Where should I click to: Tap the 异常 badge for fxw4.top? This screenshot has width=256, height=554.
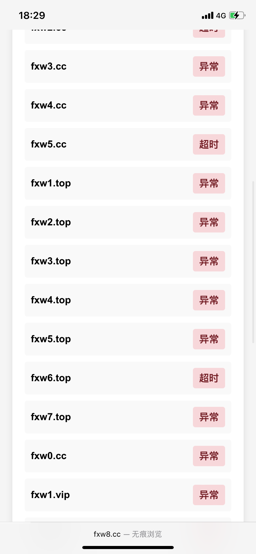pos(209,300)
